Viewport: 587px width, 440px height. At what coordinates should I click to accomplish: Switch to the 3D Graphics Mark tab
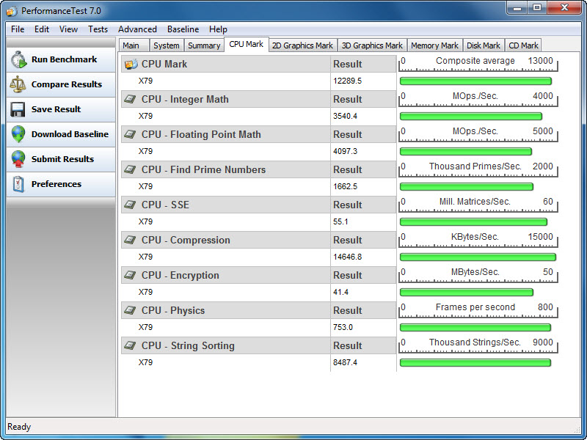[x=372, y=45]
